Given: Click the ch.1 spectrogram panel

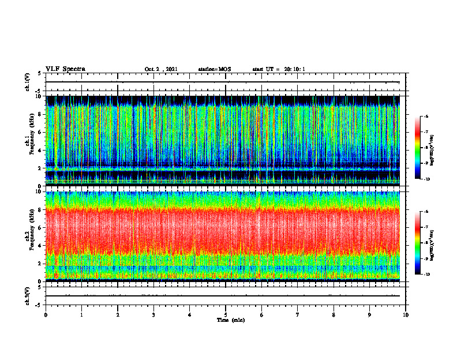Looking at the screenshot, I should tap(223, 141).
